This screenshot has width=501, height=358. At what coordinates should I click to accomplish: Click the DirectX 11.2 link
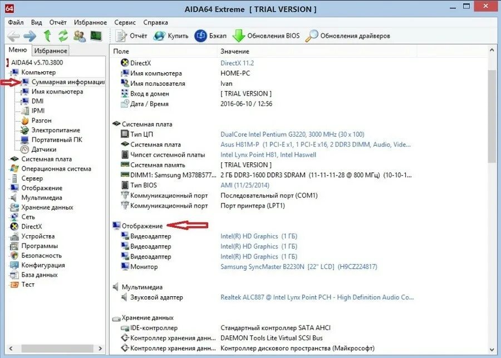[237, 63]
